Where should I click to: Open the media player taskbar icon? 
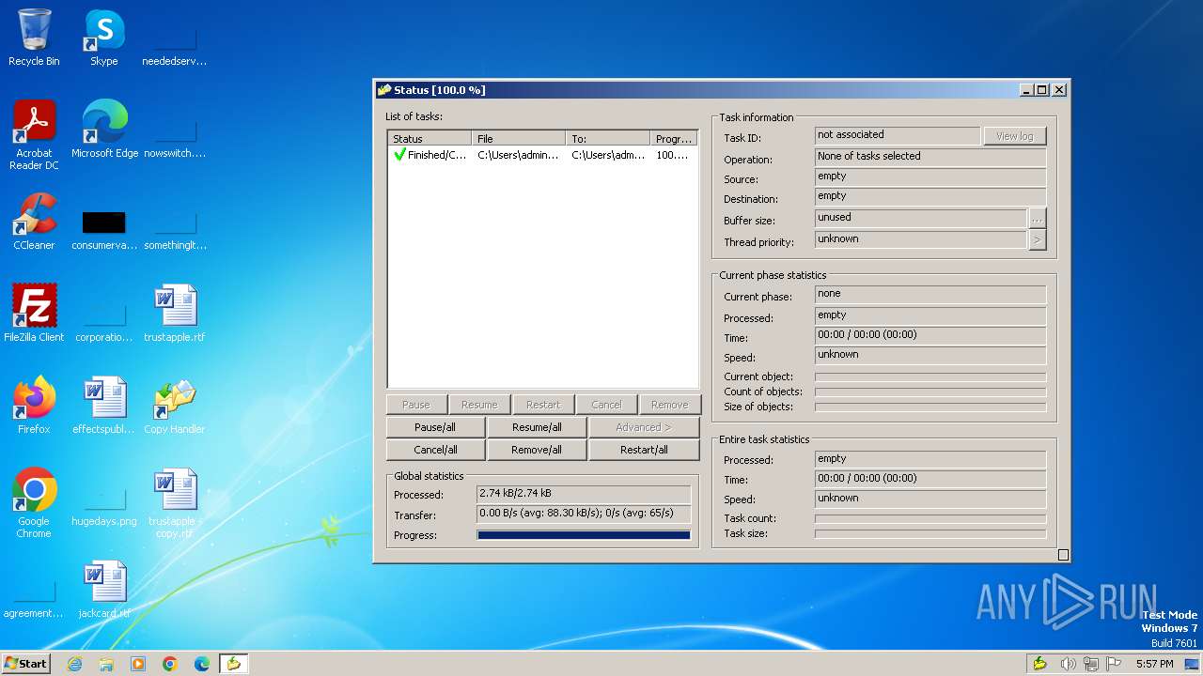click(138, 664)
